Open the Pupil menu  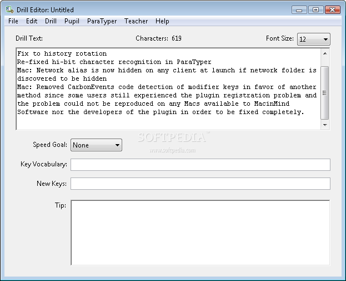pyautogui.click(x=72, y=21)
